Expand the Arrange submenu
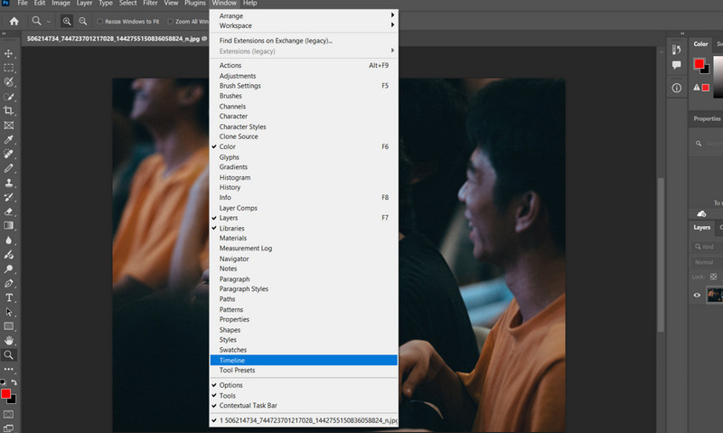Image resolution: width=723 pixels, height=433 pixels. click(x=304, y=15)
